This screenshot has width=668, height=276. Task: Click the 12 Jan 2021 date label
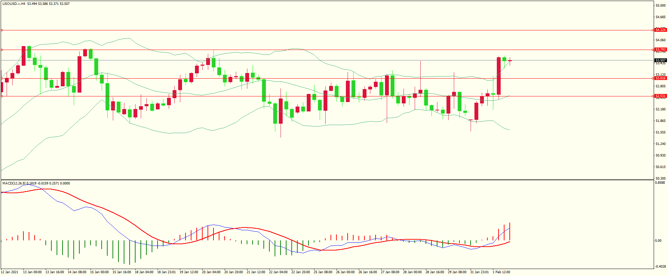point(9,272)
